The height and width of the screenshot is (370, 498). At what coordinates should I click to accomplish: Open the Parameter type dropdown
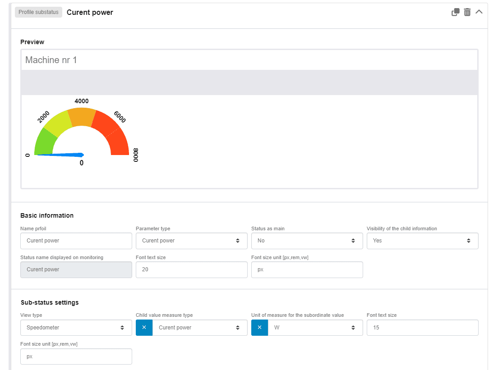click(192, 241)
